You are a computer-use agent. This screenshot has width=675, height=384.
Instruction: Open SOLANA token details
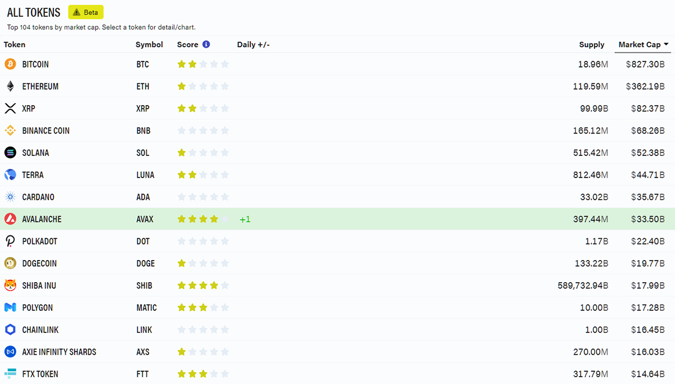(35, 153)
